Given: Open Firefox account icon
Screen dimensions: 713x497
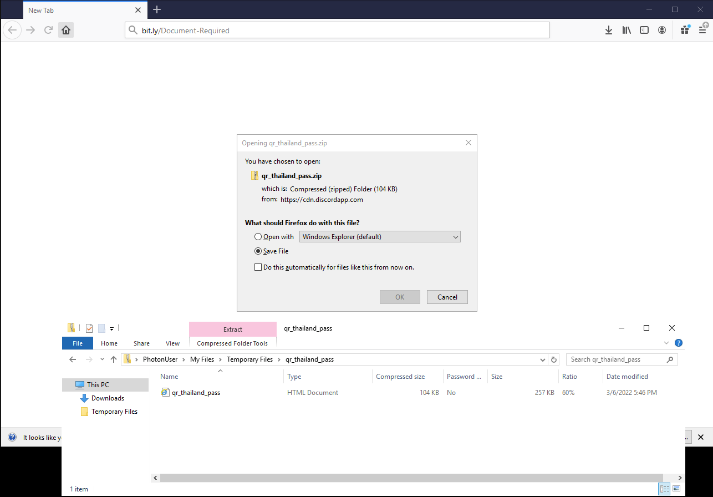Looking at the screenshot, I should (662, 30).
